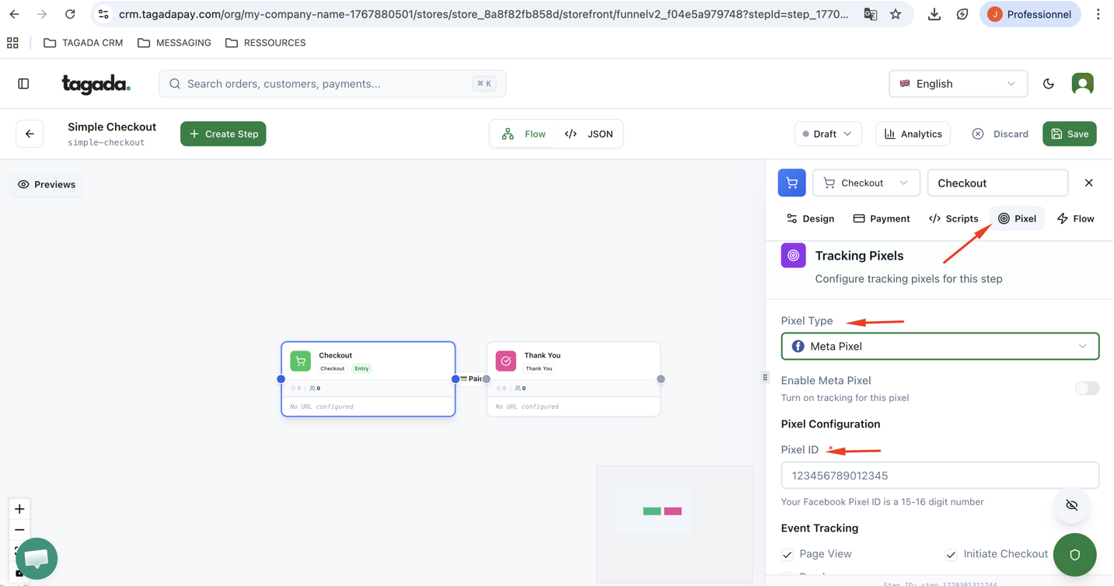
Task: Click the zoom out minus button
Action: (19, 530)
